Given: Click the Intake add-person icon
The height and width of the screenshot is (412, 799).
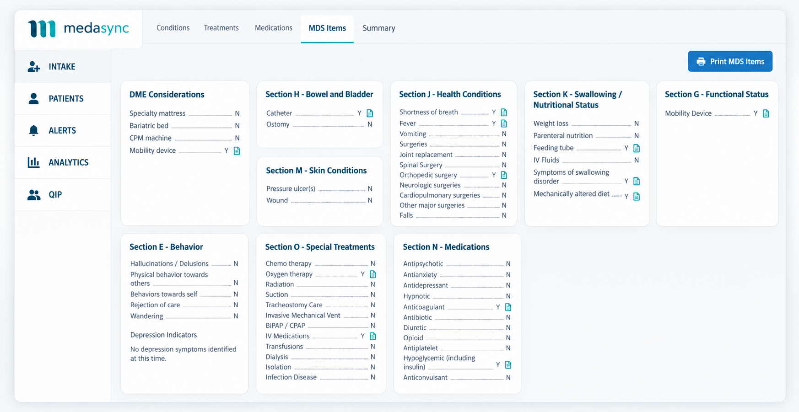Looking at the screenshot, I should 34,67.
